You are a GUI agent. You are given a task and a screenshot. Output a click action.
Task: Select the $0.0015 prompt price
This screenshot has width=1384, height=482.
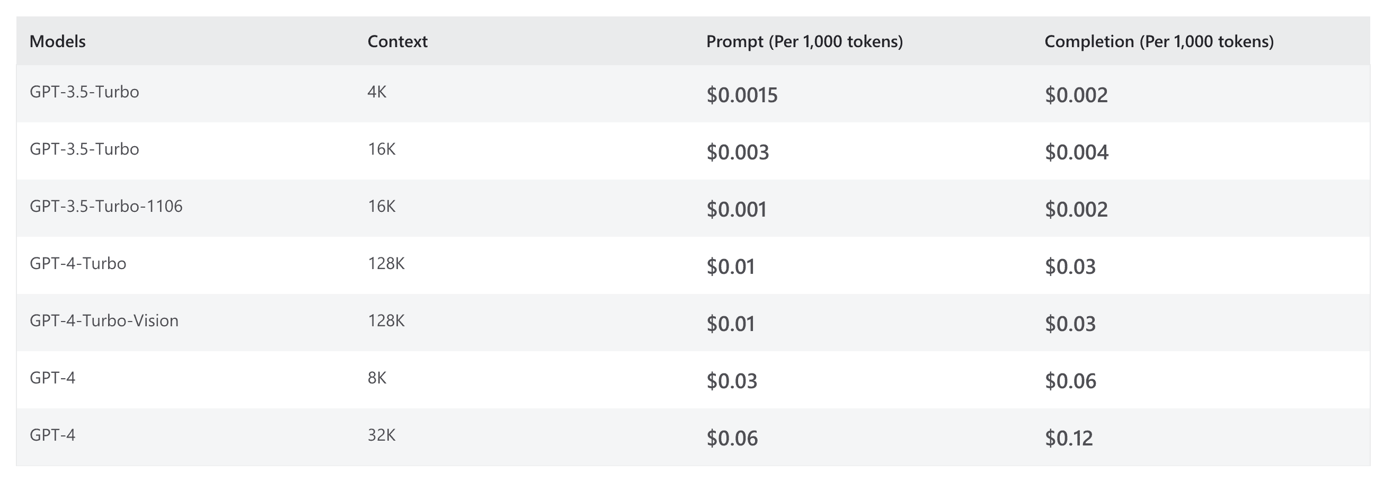click(x=742, y=95)
